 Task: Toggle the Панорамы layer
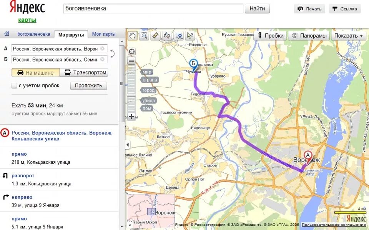pos(309,36)
